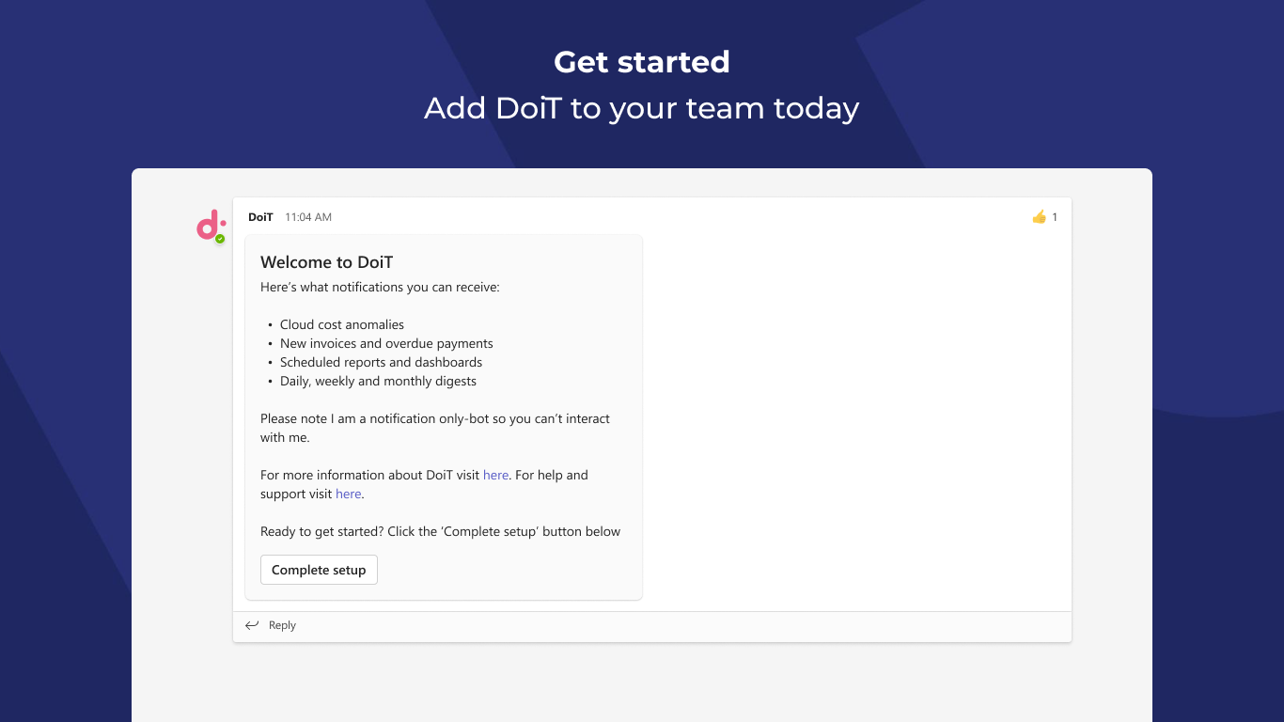Click the thumbs-up reaction emoji
1284x722 pixels.
click(x=1039, y=217)
